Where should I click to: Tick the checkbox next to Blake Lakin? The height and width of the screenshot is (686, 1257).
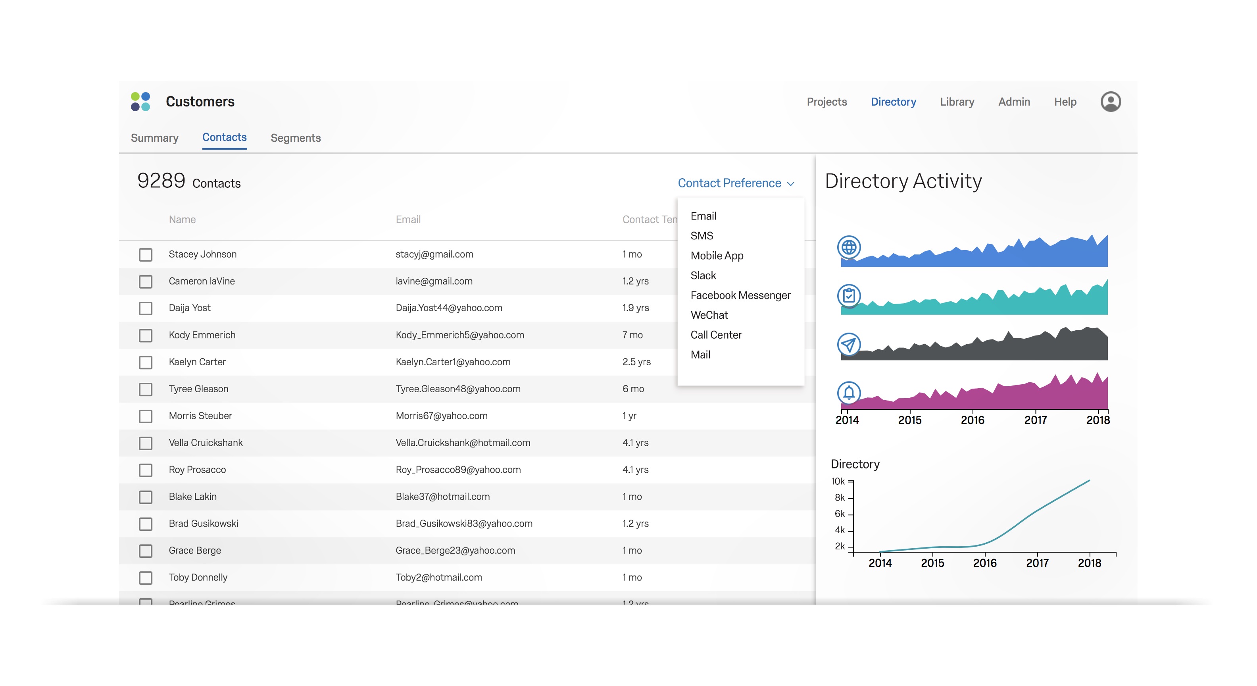[x=145, y=497]
